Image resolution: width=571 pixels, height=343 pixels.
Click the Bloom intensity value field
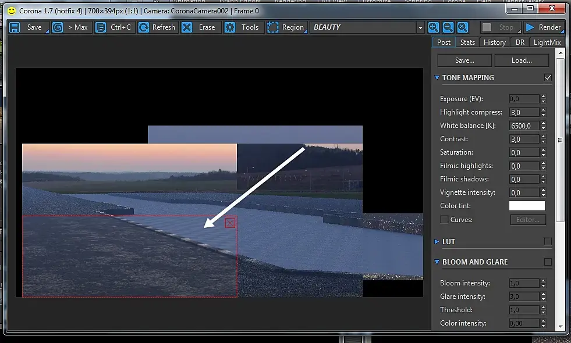tap(524, 283)
